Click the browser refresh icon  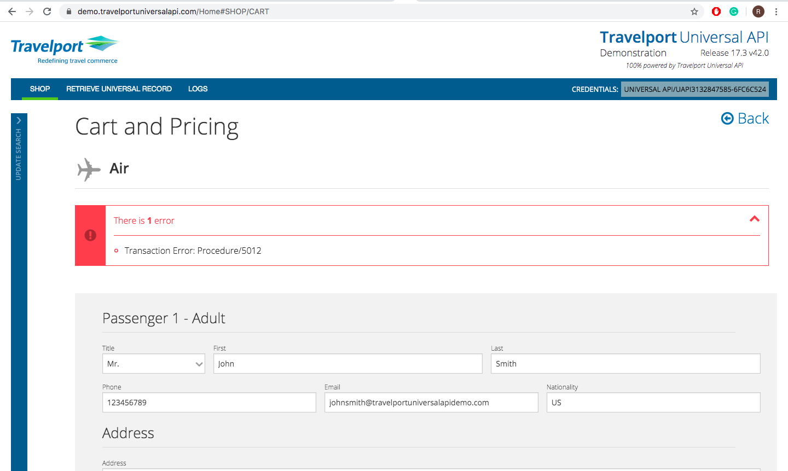coord(47,11)
